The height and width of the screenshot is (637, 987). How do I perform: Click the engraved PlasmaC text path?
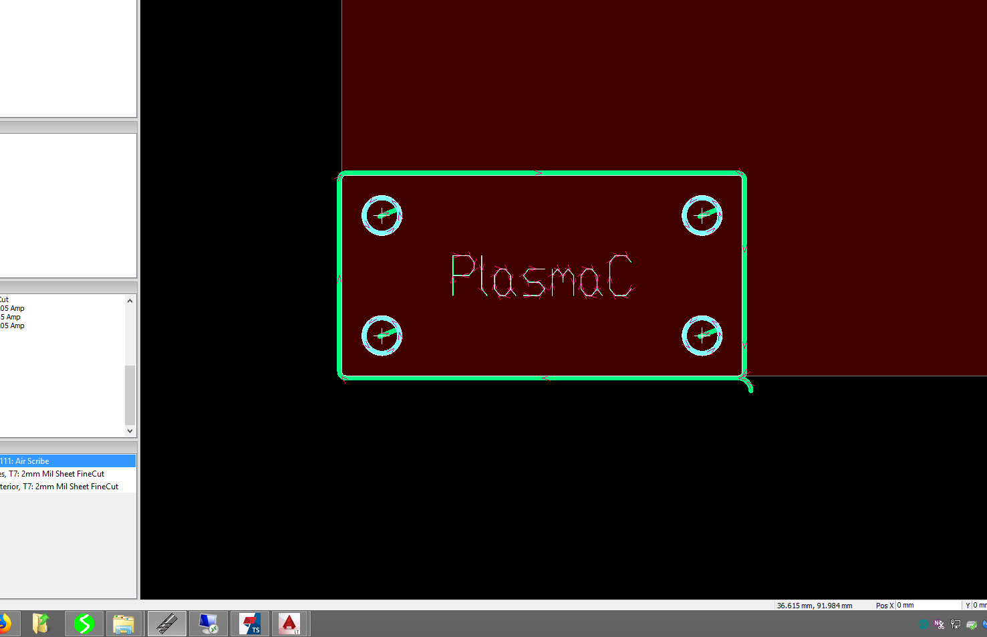pos(541,275)
